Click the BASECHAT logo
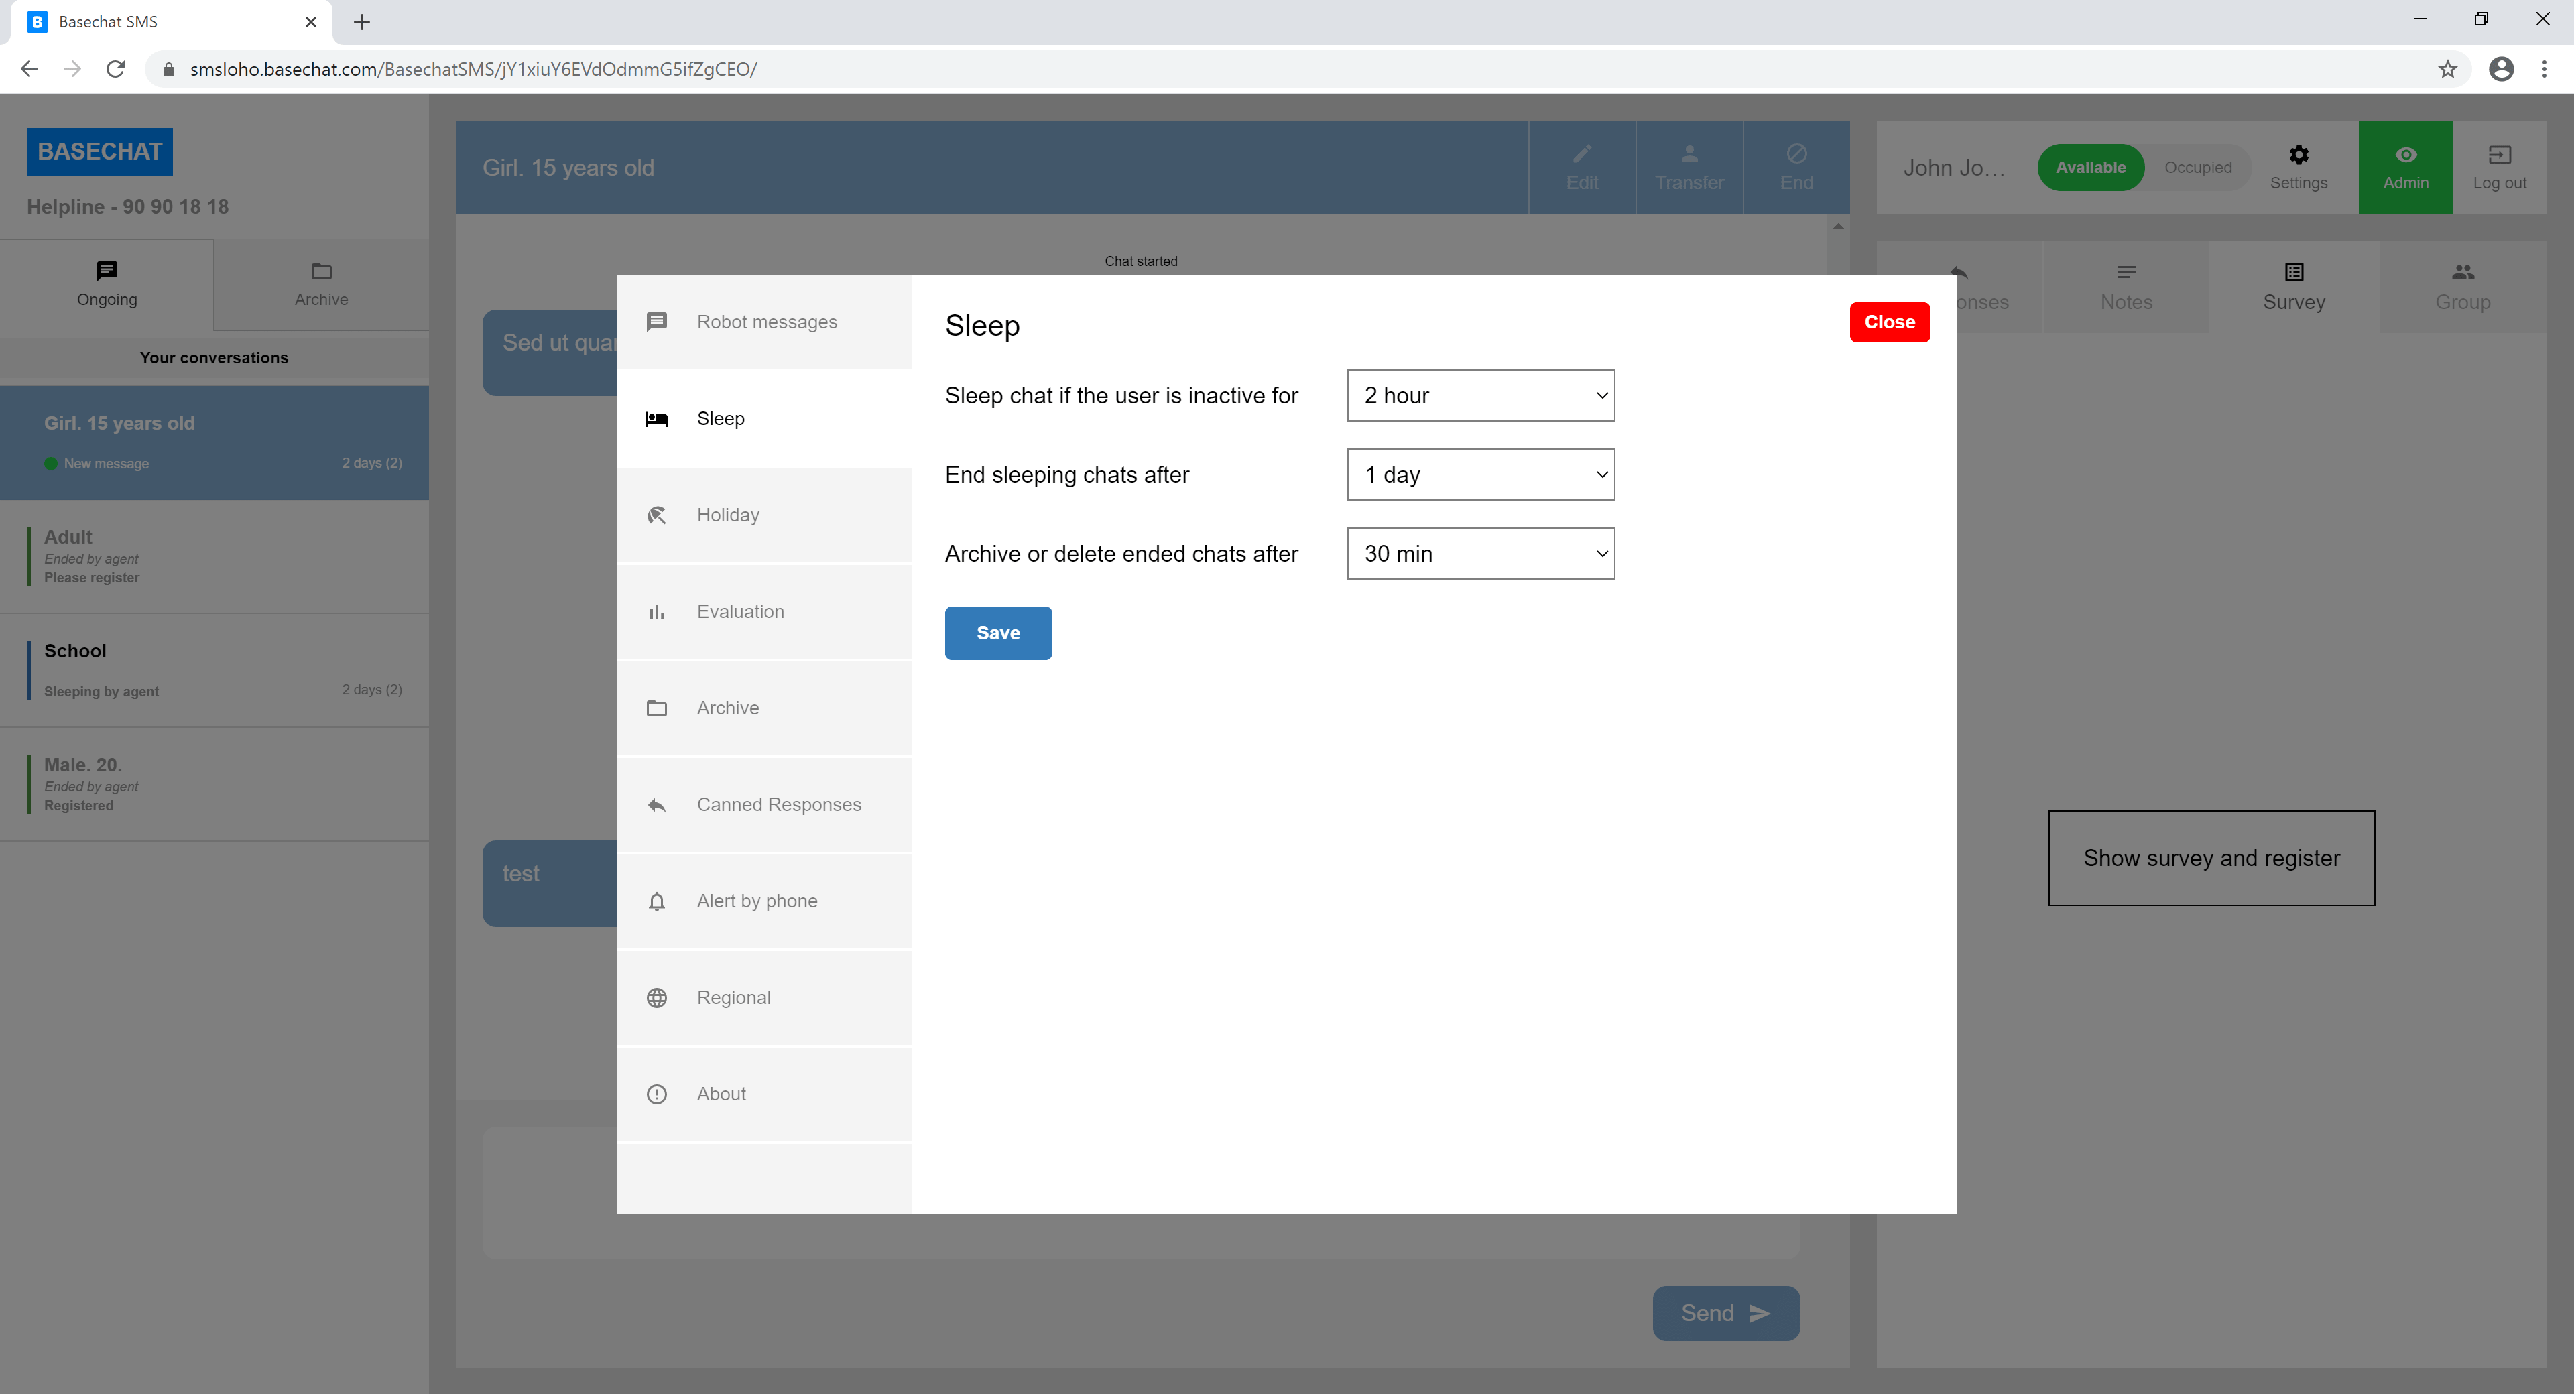The image size is (2574, 1394). (x=99, y=152)
